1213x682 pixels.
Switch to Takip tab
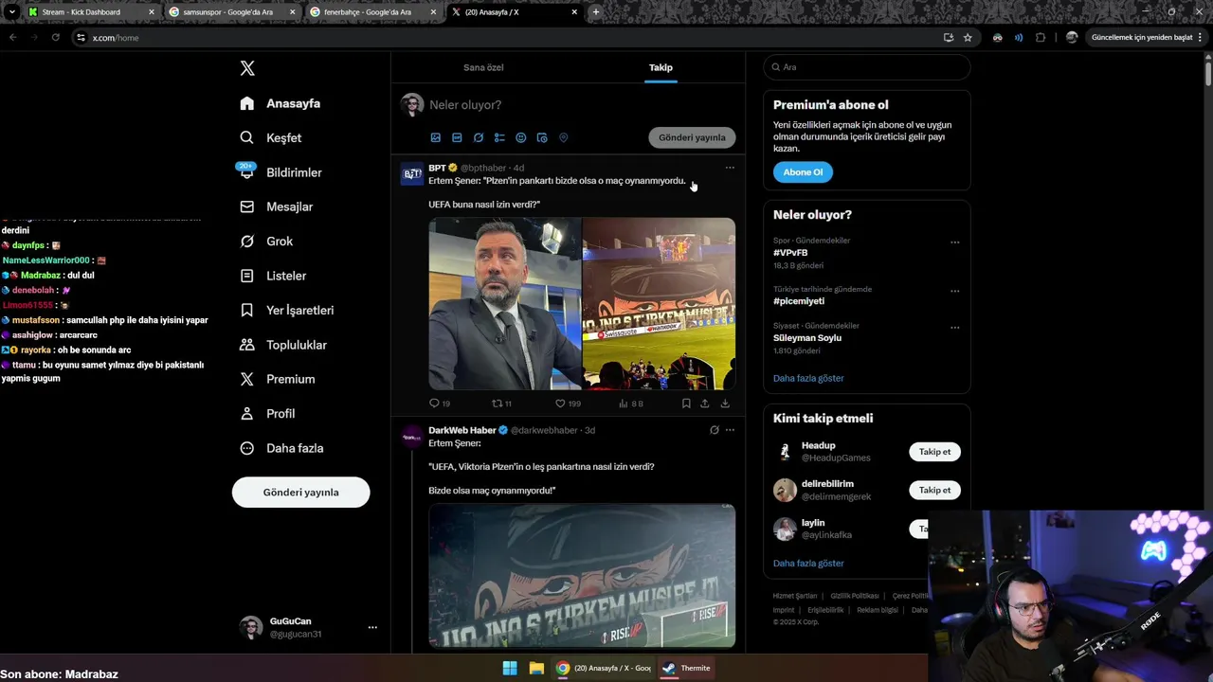[x=661, y=67]
